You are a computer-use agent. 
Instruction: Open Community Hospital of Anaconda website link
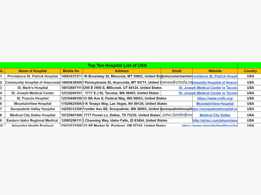click(x=215, y=82)
